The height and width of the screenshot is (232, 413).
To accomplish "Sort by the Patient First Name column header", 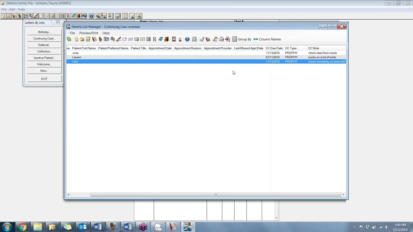I will click(84, 48).
